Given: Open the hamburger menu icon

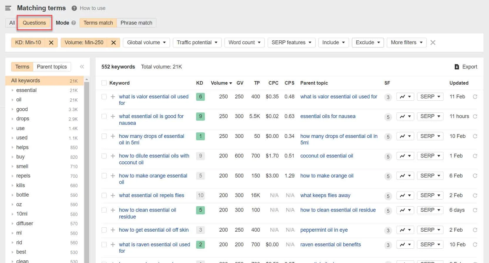Looking at the screenshot, I should coord(8,8).
